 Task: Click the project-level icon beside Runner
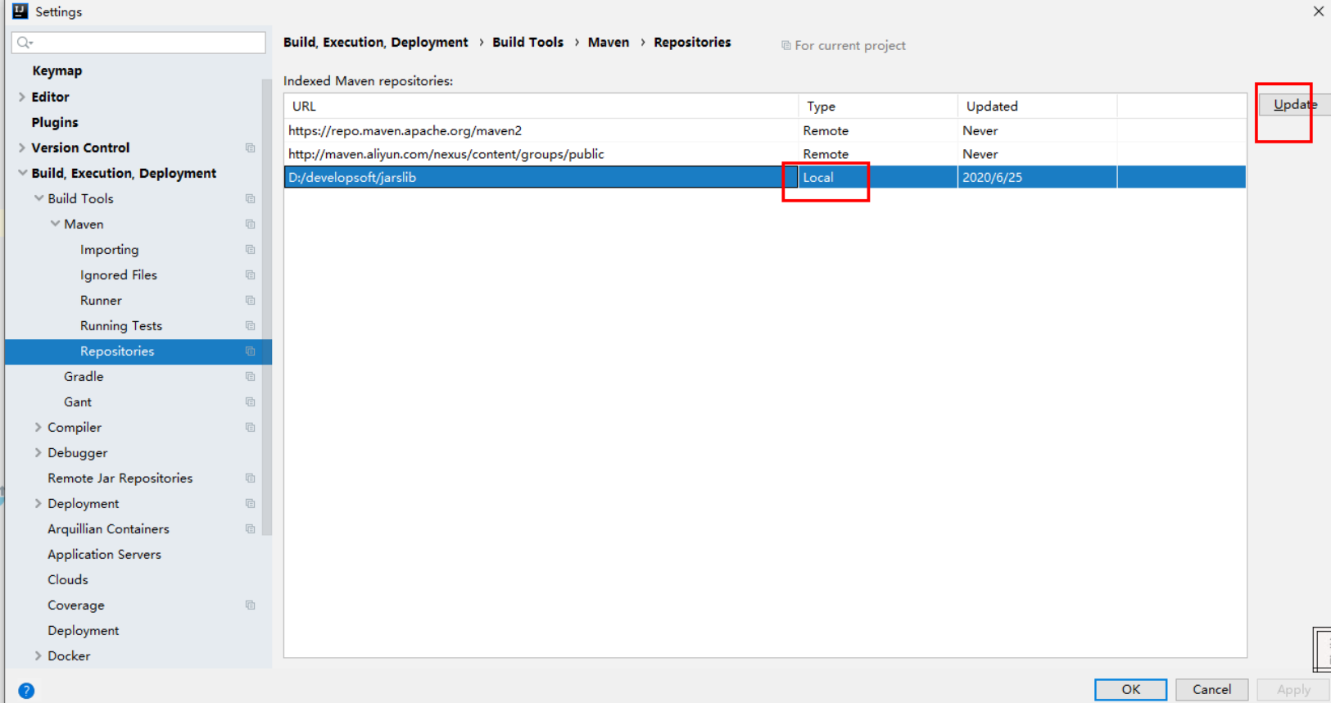coord(251,301)
